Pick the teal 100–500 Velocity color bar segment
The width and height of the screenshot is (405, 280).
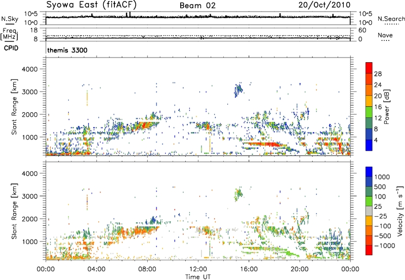click(369, 192)
